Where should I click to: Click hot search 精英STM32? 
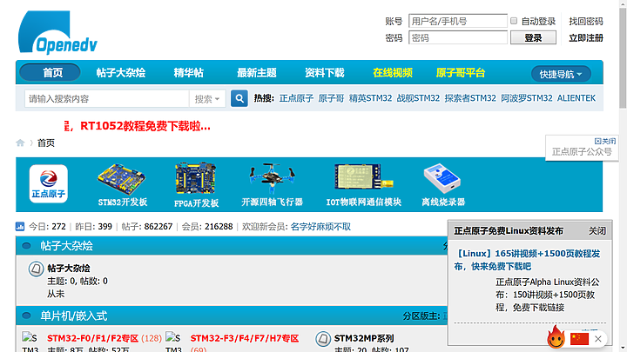point(370,98)
